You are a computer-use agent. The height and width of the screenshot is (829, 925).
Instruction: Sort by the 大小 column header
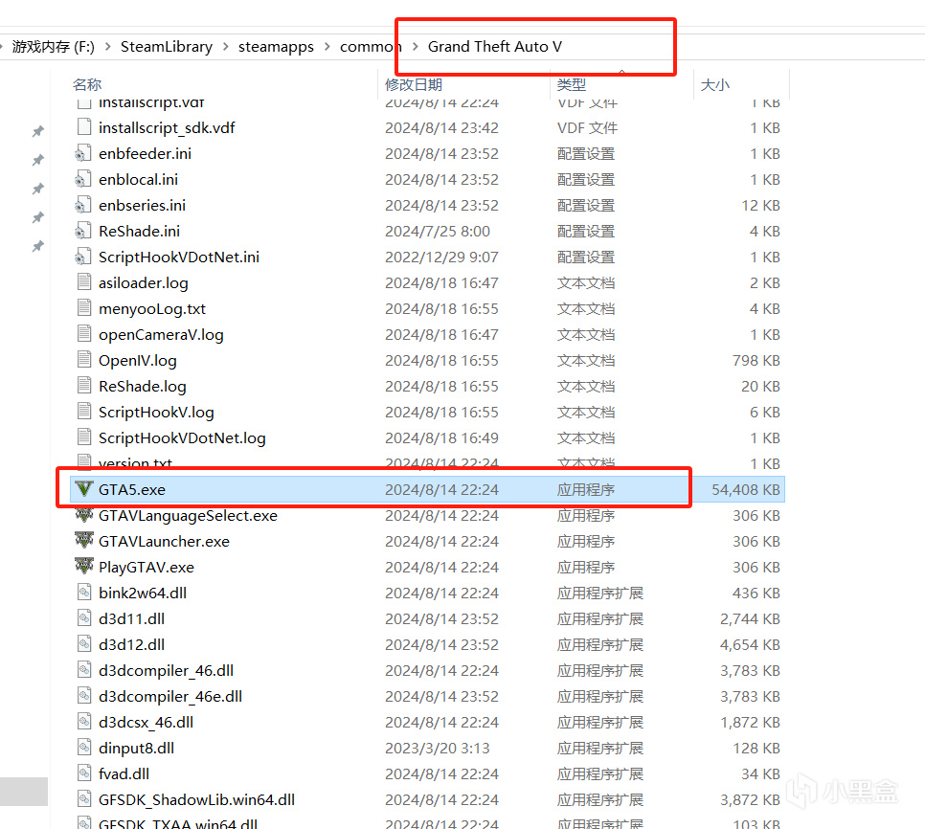pyautogui.click(x=715, y=85)
